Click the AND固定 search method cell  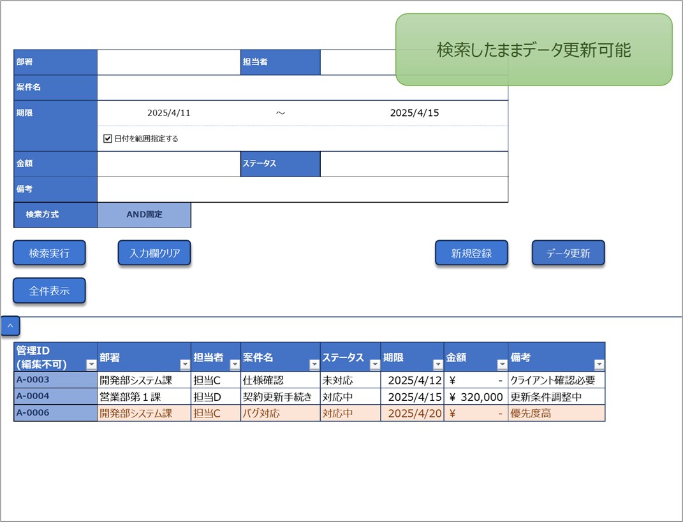point(144,215)
